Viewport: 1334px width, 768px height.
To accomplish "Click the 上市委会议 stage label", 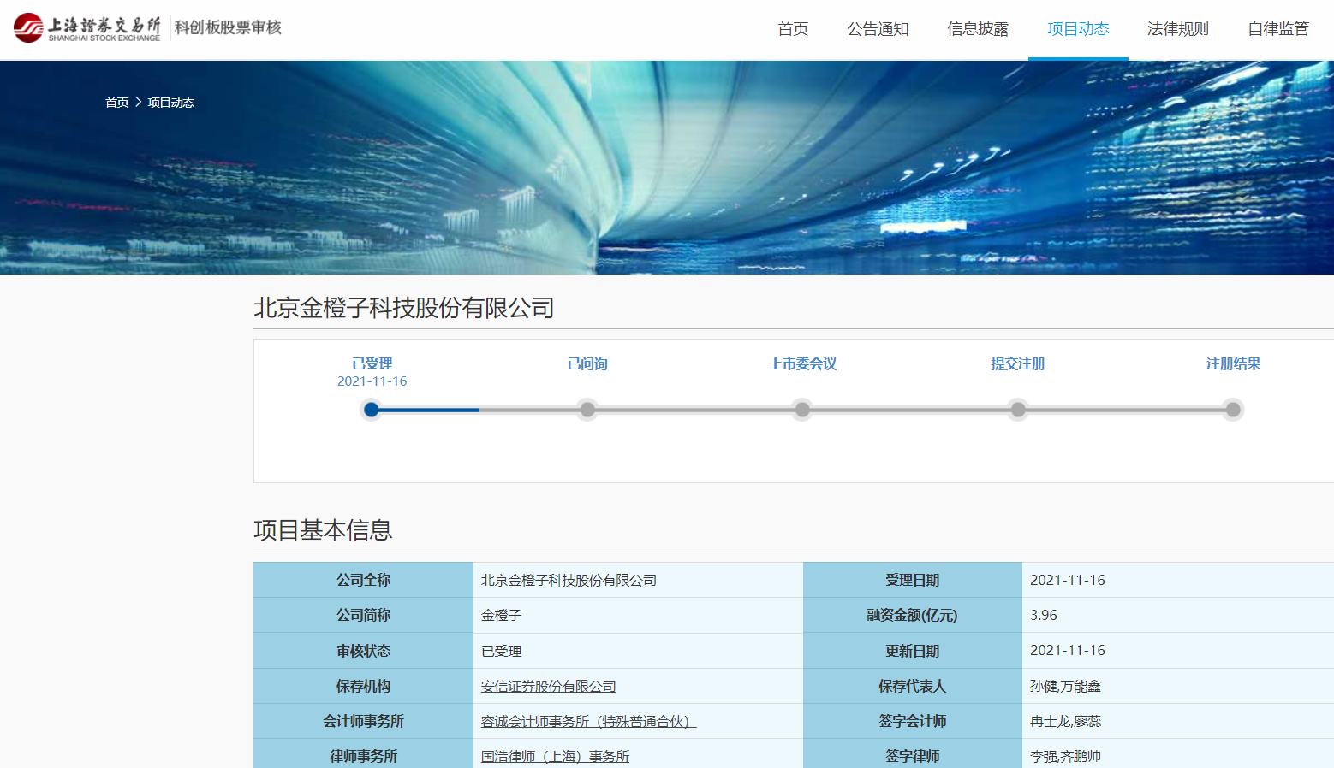I will (803, 363).
